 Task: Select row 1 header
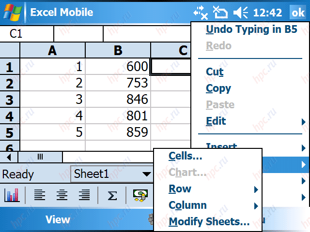pos(10,67)
